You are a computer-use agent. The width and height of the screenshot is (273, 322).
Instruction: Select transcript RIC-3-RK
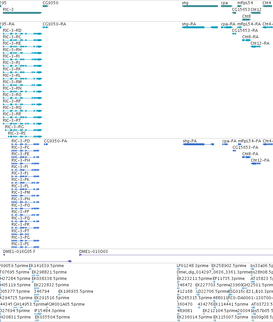(x=22, y=72)
